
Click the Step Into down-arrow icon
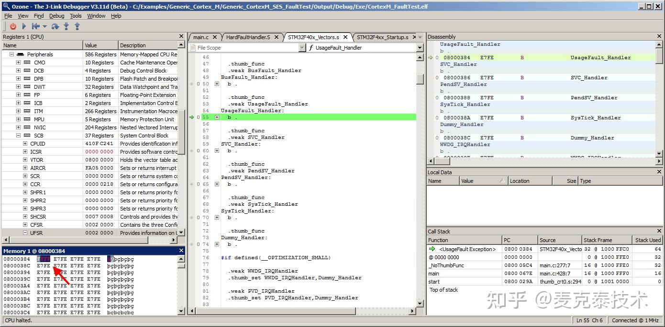pyautogui.click(x=66, y=27)
